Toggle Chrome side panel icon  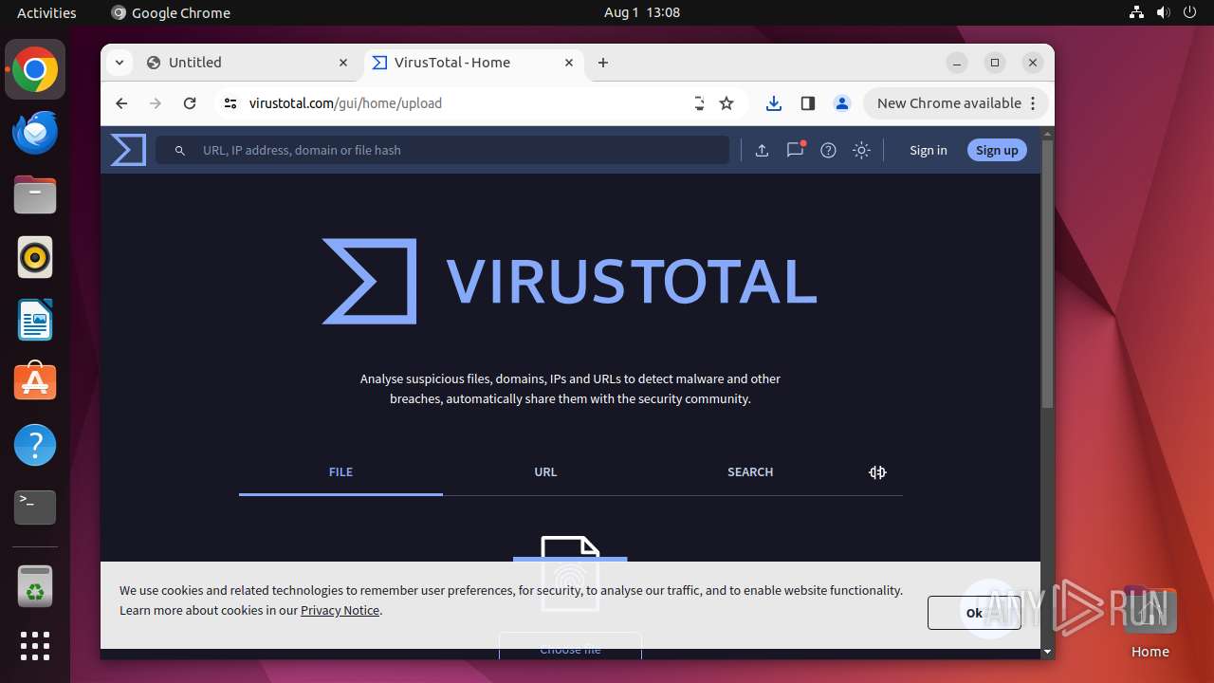[x=808, y=103]
